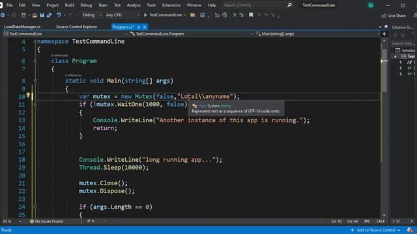The image size is (417, 234).
Task: Click the Undo arrow icon
Action: coord(59,15)
